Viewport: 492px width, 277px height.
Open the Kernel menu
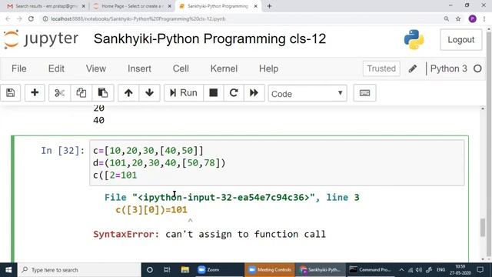(224, 68)
